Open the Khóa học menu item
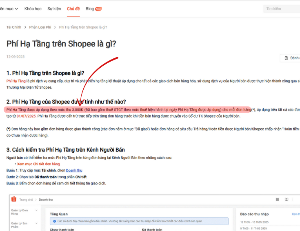The height and width of the screenshot is (231, 300). (33, 9)
